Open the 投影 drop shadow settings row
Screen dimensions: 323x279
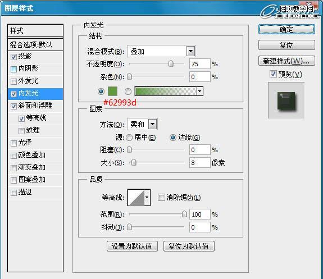[35, 57]
